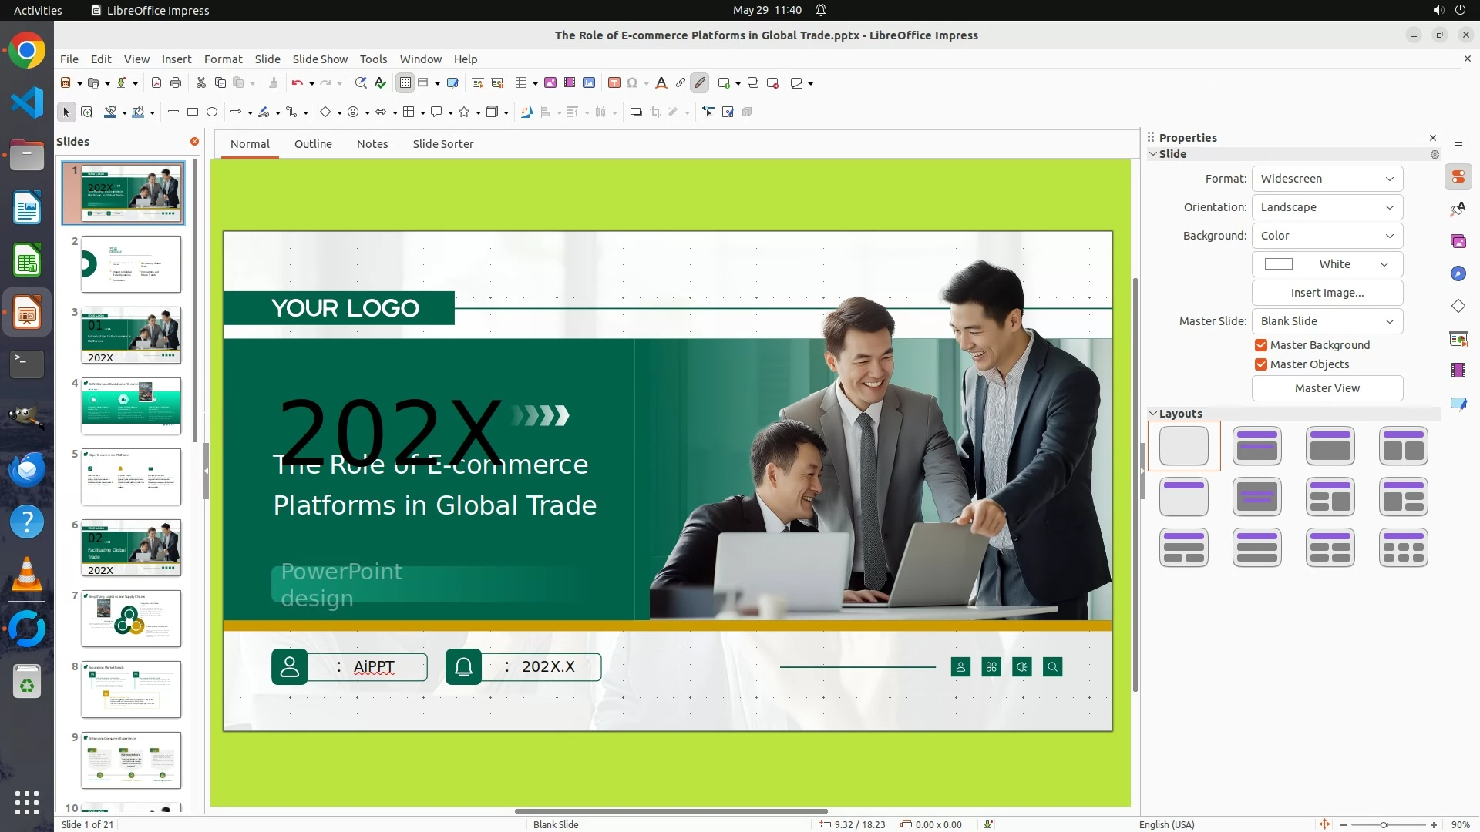This screenshot has width=1480, height=832.
Task: Close the Slides panel
Action: [194, 142]
